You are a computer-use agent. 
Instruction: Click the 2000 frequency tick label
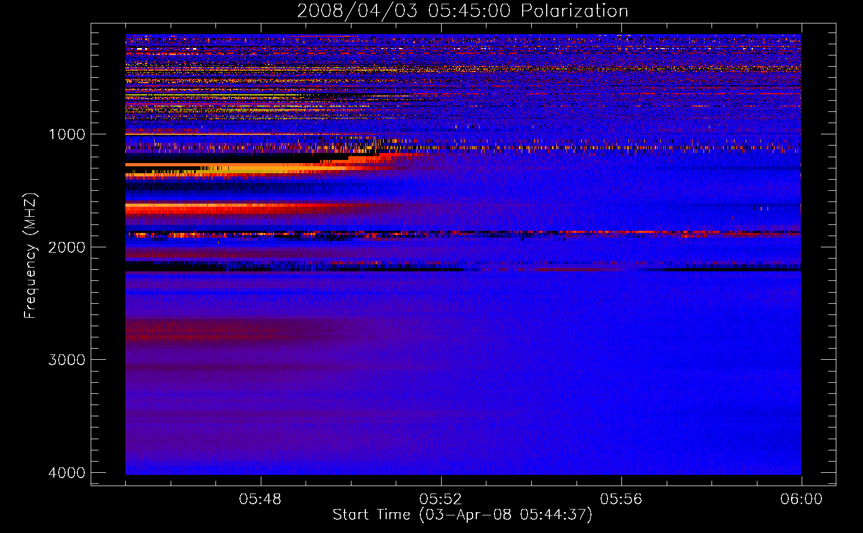pos(67,247)
